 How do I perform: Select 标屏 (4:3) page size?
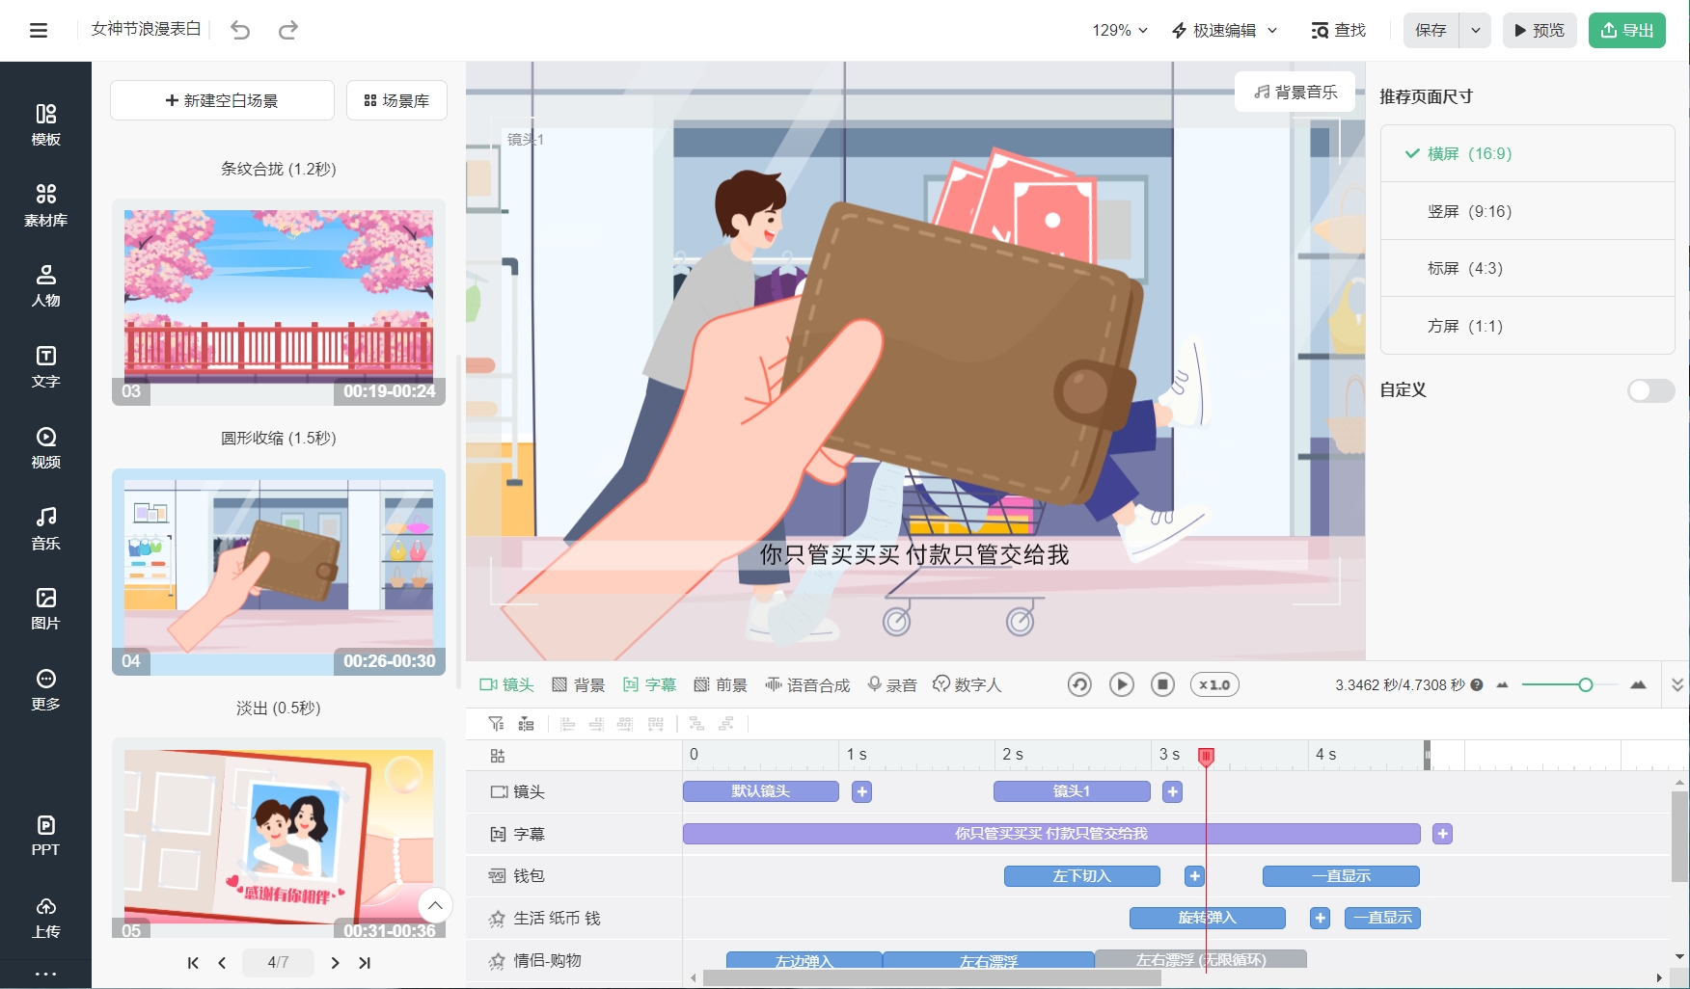pyautogui.click(x=1528, y=268)
